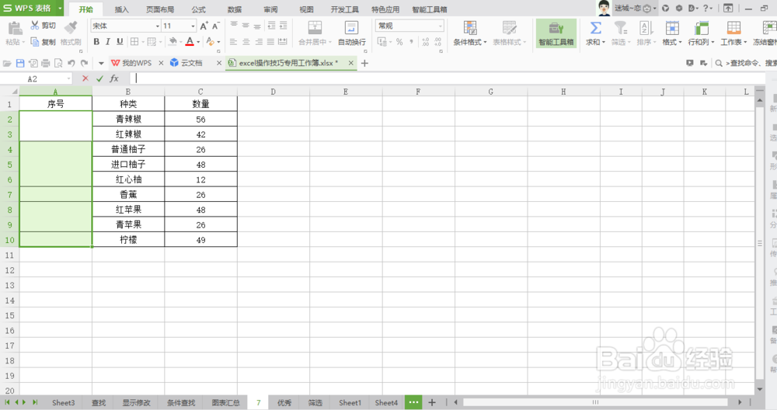
Task: Select the cell containing 红心柚
Action: click(x=128, y=179)
